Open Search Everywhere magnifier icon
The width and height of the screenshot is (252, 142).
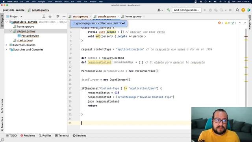[237, 10]
